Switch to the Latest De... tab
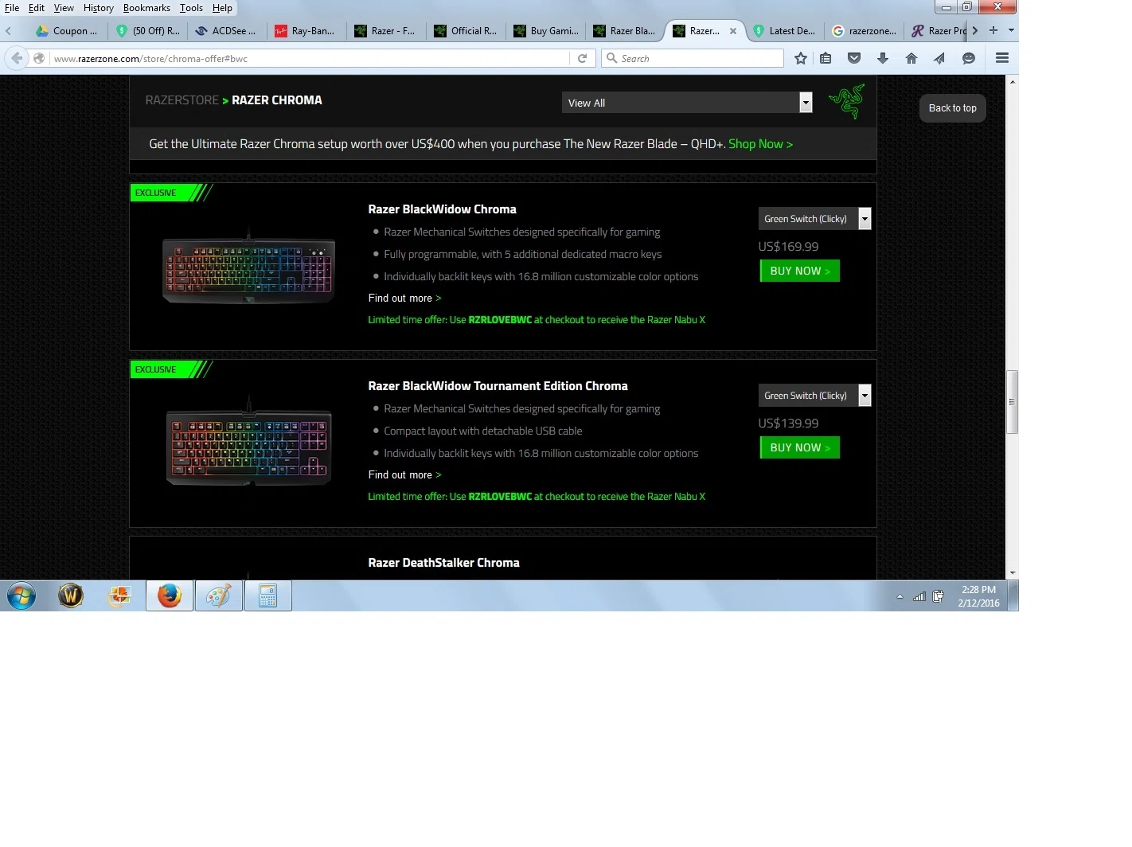Image resolution: width=1132 pixels, height=847 pixels. pyautogui.click(x=784, y=31)
